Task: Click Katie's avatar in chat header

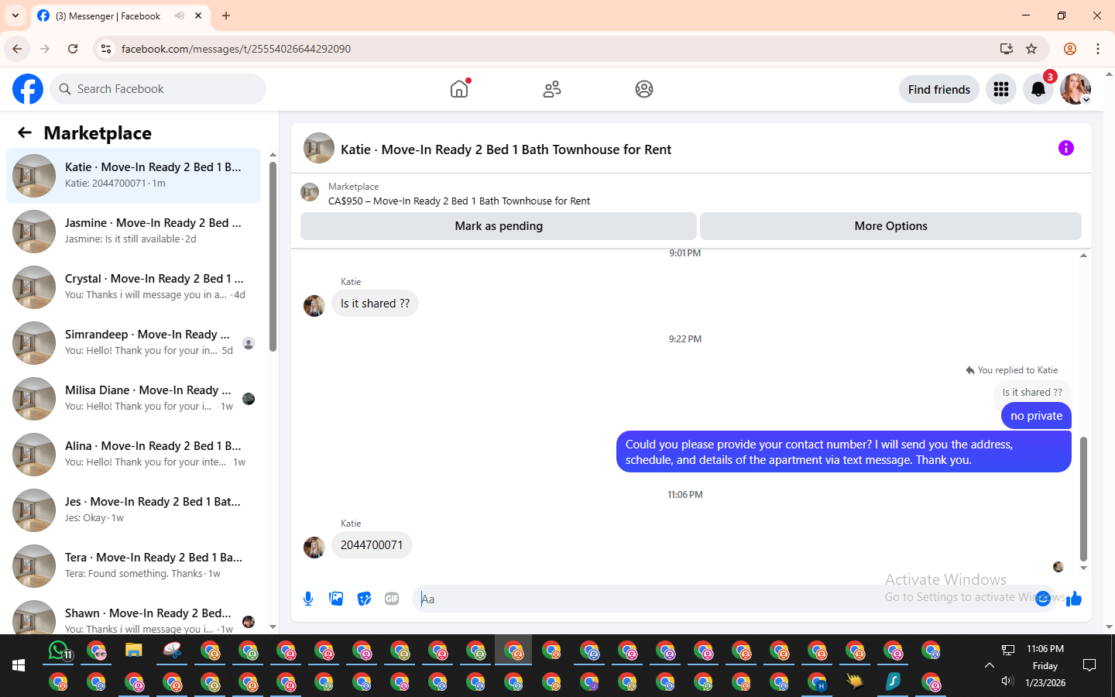Action: [319, 148]
